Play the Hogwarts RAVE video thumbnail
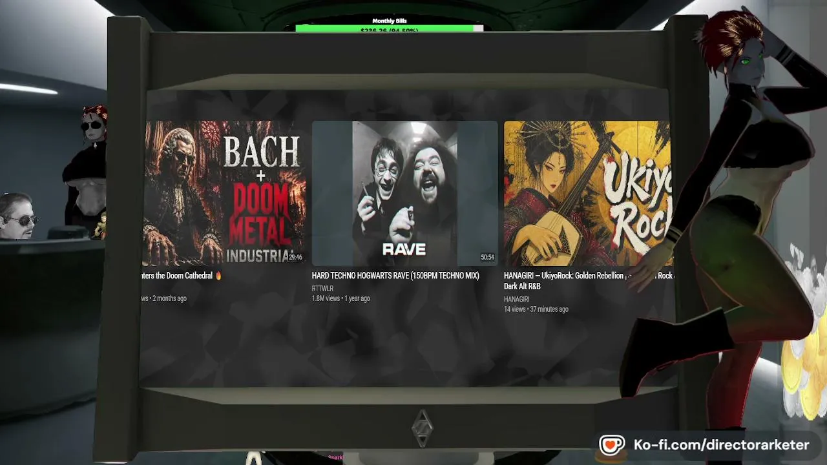Image resolution: width=827 pixels, height=465 pixels. tap(404, 193)
